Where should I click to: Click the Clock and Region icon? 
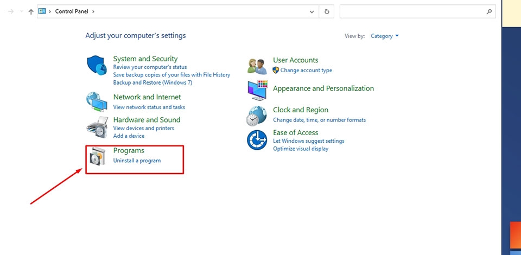(257, 115)
